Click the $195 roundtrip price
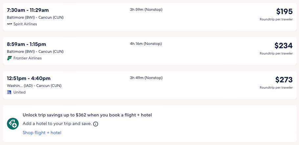Viewport: 299px width, 145px height. pos(284,12)
